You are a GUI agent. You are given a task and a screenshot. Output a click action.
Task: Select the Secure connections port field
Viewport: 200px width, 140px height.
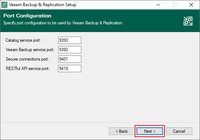click(70, 59)
